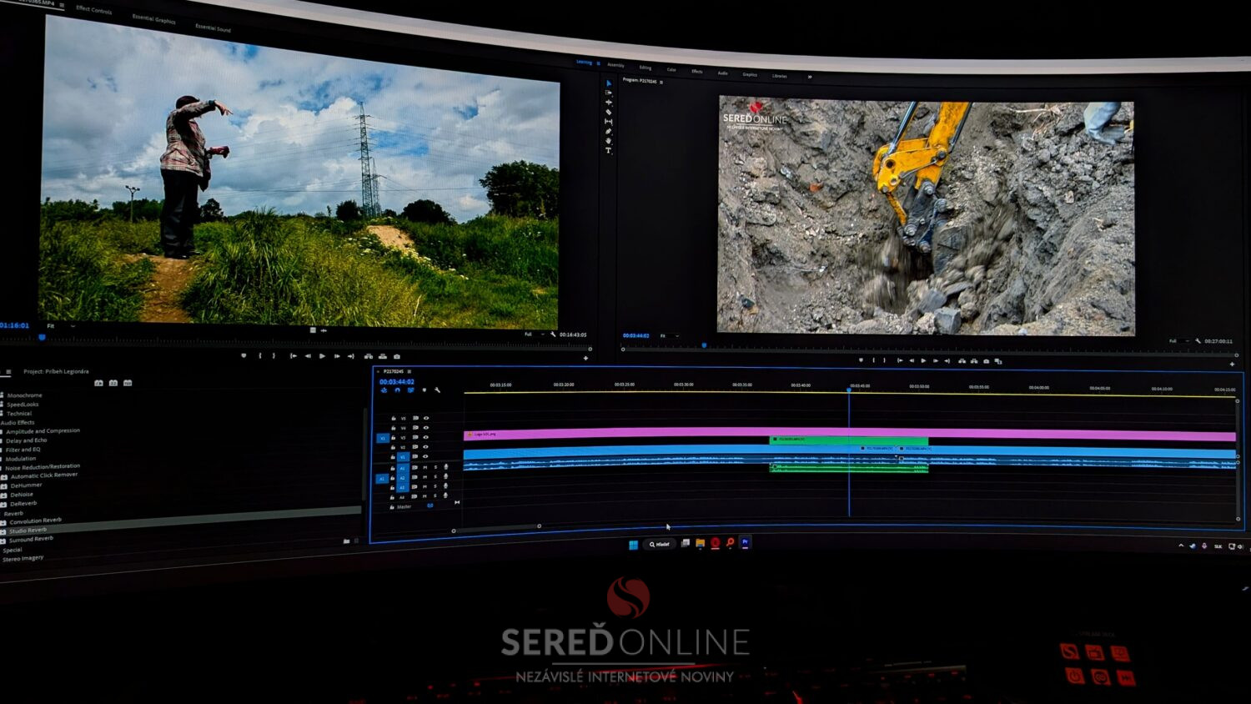This screenshot has height=704, width=1251.
Task: Play the Source monitor clip
Action: point(322,356)
